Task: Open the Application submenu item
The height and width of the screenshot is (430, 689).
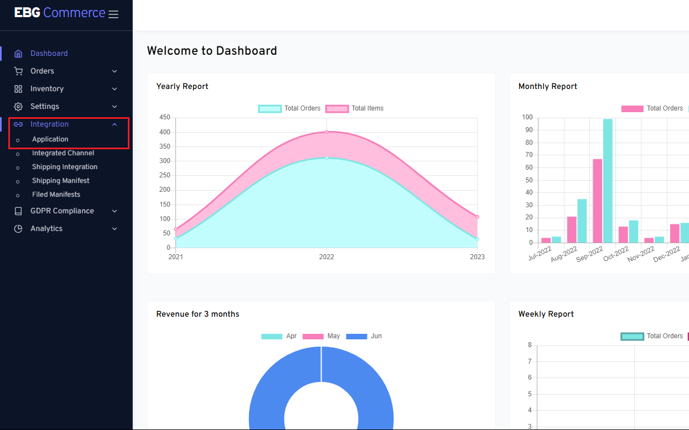Action: click(50, 139)
